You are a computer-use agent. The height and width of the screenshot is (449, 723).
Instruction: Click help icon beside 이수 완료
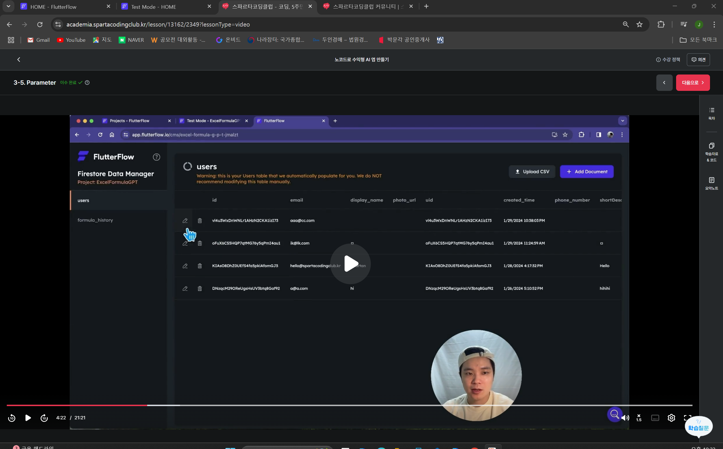click(87, 83)
